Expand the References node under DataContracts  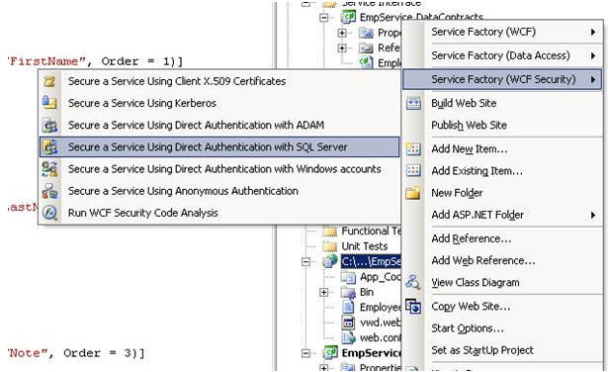(x=342, y=48)
